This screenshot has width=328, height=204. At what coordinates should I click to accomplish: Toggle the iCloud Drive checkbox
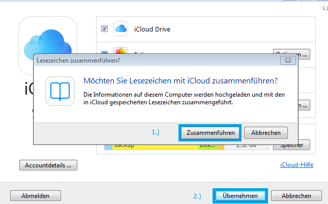tap(104, 29)
